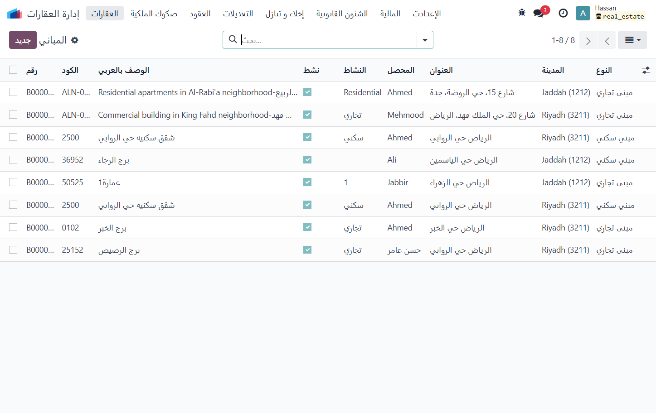Open row with address شارع 15 حي الروضة جدة
The height and width of the screenshot is (413, 656).
(x=472, y=92)
